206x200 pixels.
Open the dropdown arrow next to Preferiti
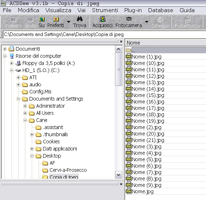pos(68,22)
